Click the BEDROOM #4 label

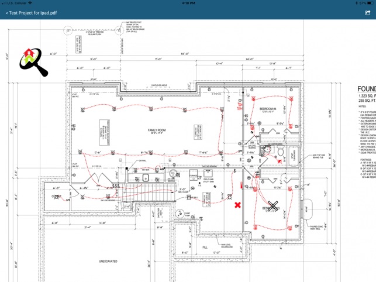(x=268, y=109)
